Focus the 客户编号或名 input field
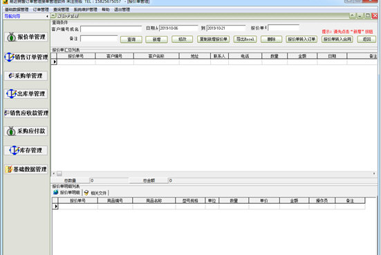The width and height of the screenshot is (381, 255). (111, 29)
